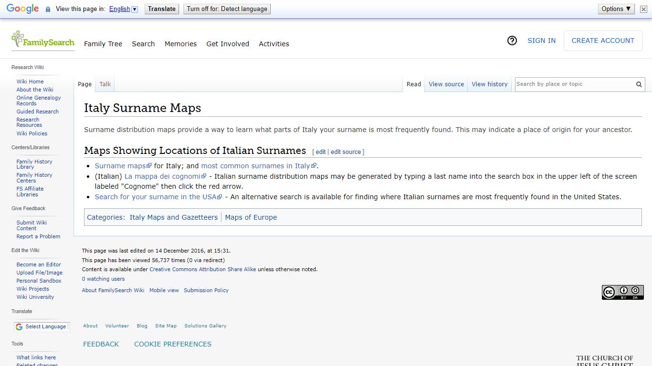Select the Read tab

click(x=414, y=84)
